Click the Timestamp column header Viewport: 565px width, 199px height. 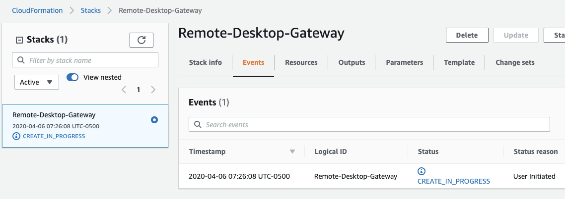pyautogui.click(x=207, y=151)
